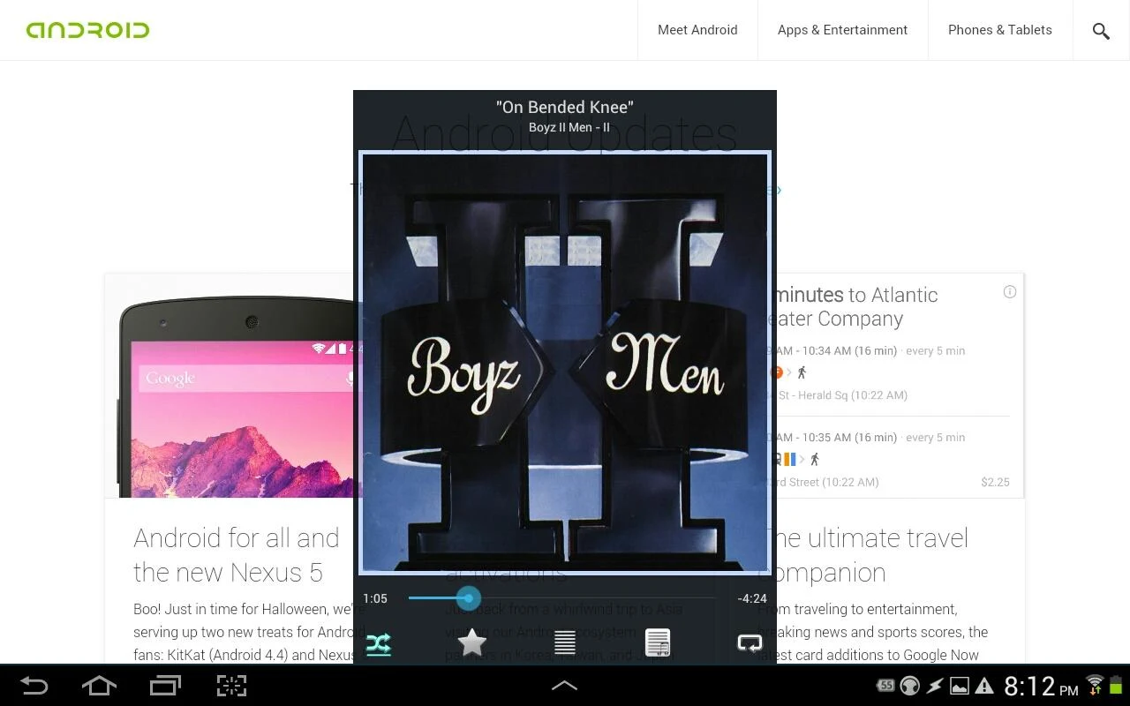The image size is (1130, 706).
Task: Open the Meet Android menu
Action: pyautogui.click(x=697, y=30)
